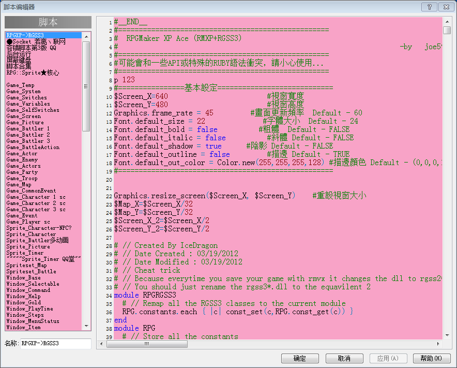This screenshot has width=457, height=368.
Task: Select the Game_Enemy script
Action: coord(44,159)
